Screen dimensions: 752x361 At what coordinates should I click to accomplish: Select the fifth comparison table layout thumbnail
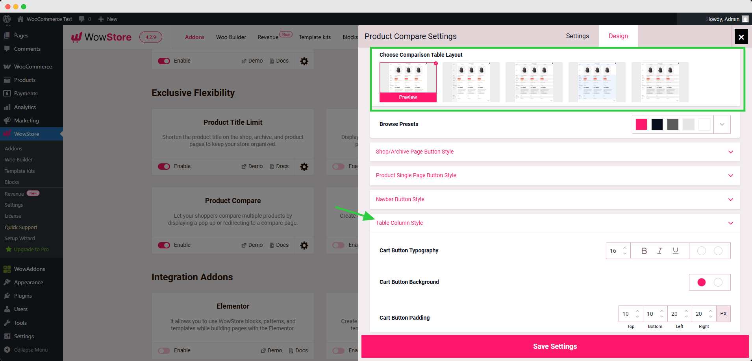(x=660, y=82)
